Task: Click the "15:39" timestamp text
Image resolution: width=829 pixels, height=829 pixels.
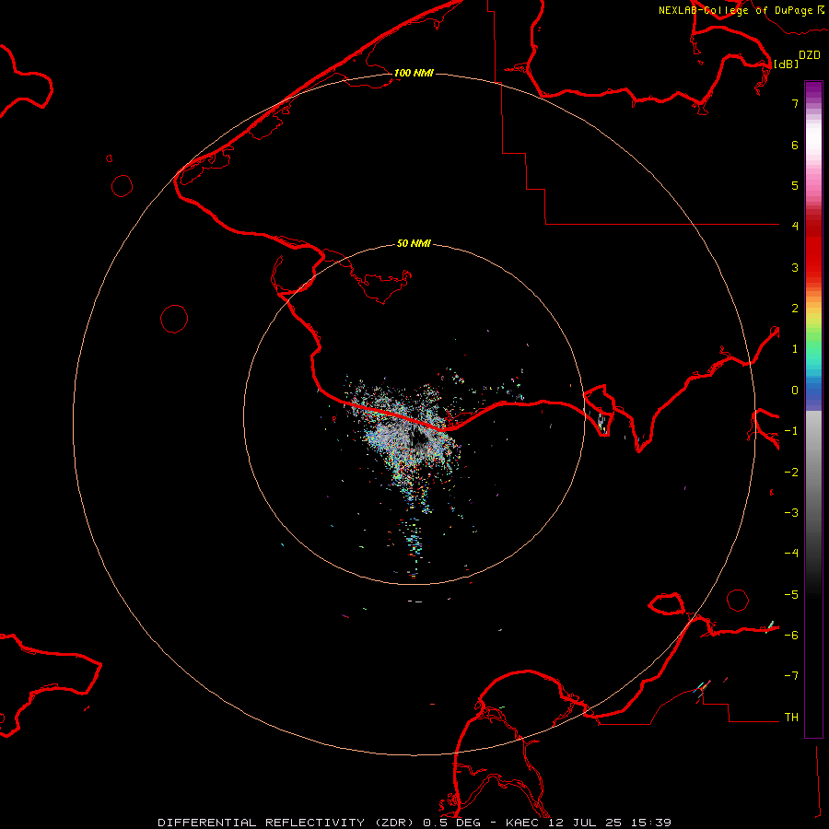Action: pos(652,823)
